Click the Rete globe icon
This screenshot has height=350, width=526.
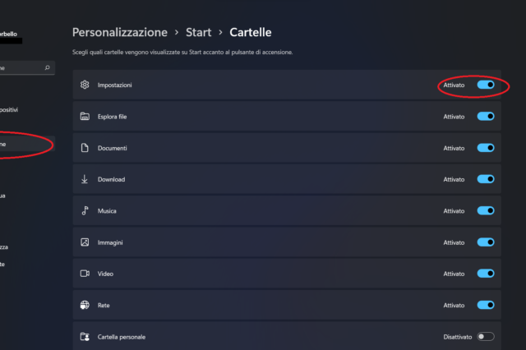85,305
